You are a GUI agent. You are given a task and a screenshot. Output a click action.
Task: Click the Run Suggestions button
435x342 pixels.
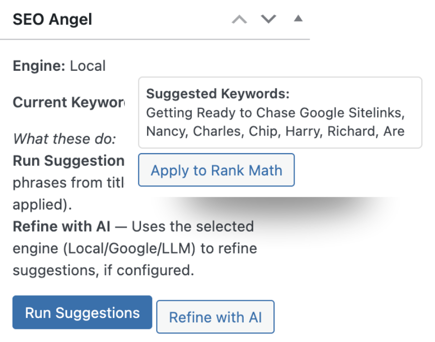click(x=82, y=312)
